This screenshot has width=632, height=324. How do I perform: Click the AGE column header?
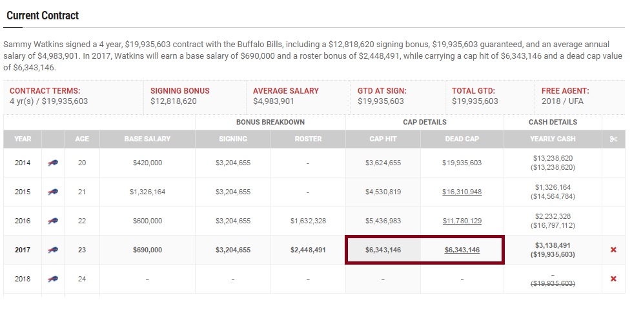82,139
